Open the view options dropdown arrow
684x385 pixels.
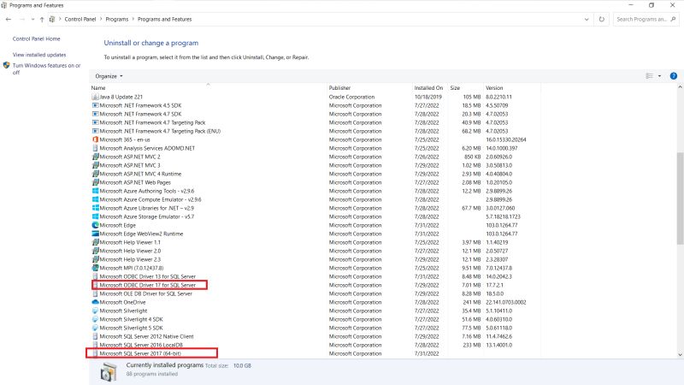659,76
